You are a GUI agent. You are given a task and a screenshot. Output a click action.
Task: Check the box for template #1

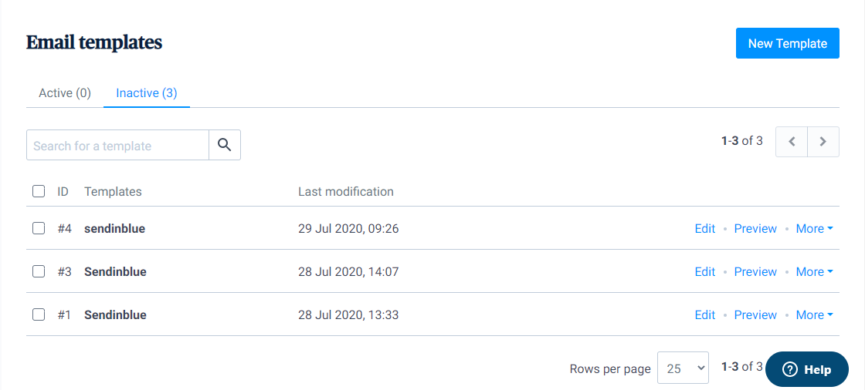[38, 314]
